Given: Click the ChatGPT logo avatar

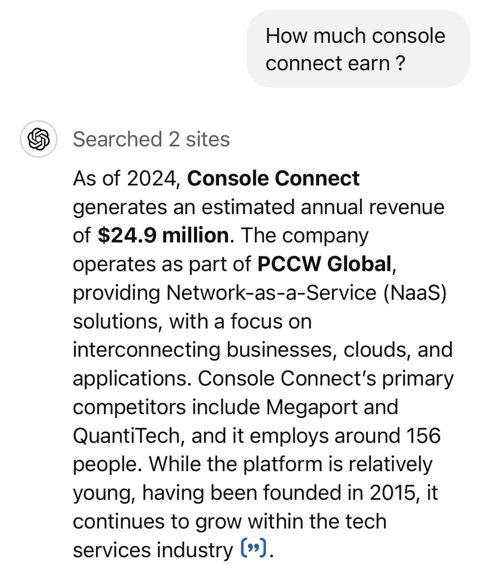Looking at the screenshot, I should click(38, 139).
